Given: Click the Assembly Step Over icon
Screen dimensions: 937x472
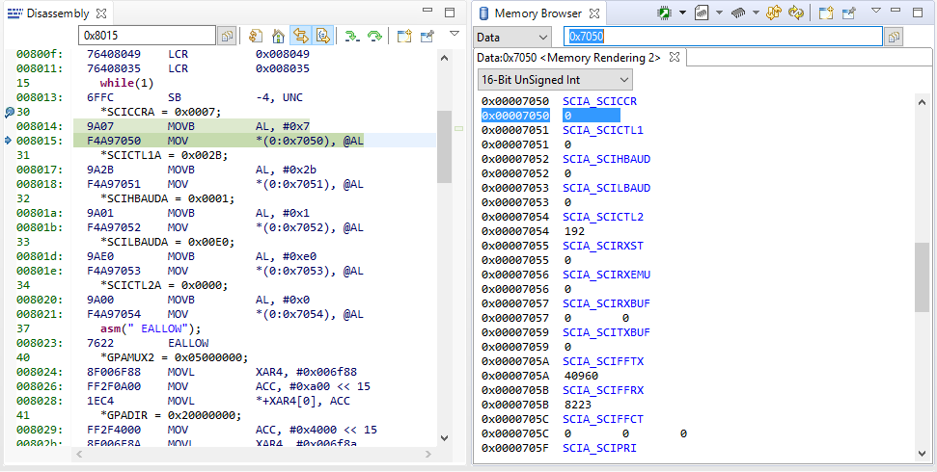Looking at the screenshot, I should point(374,37).
